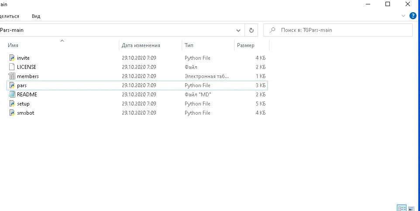Open Explorer help question mark icon

click(x=413, y=16)
